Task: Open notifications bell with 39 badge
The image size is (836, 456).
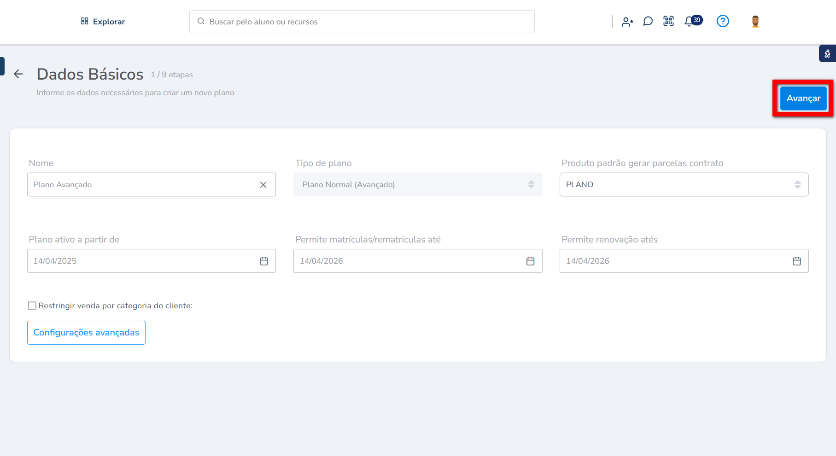Action: coord(693,21)
